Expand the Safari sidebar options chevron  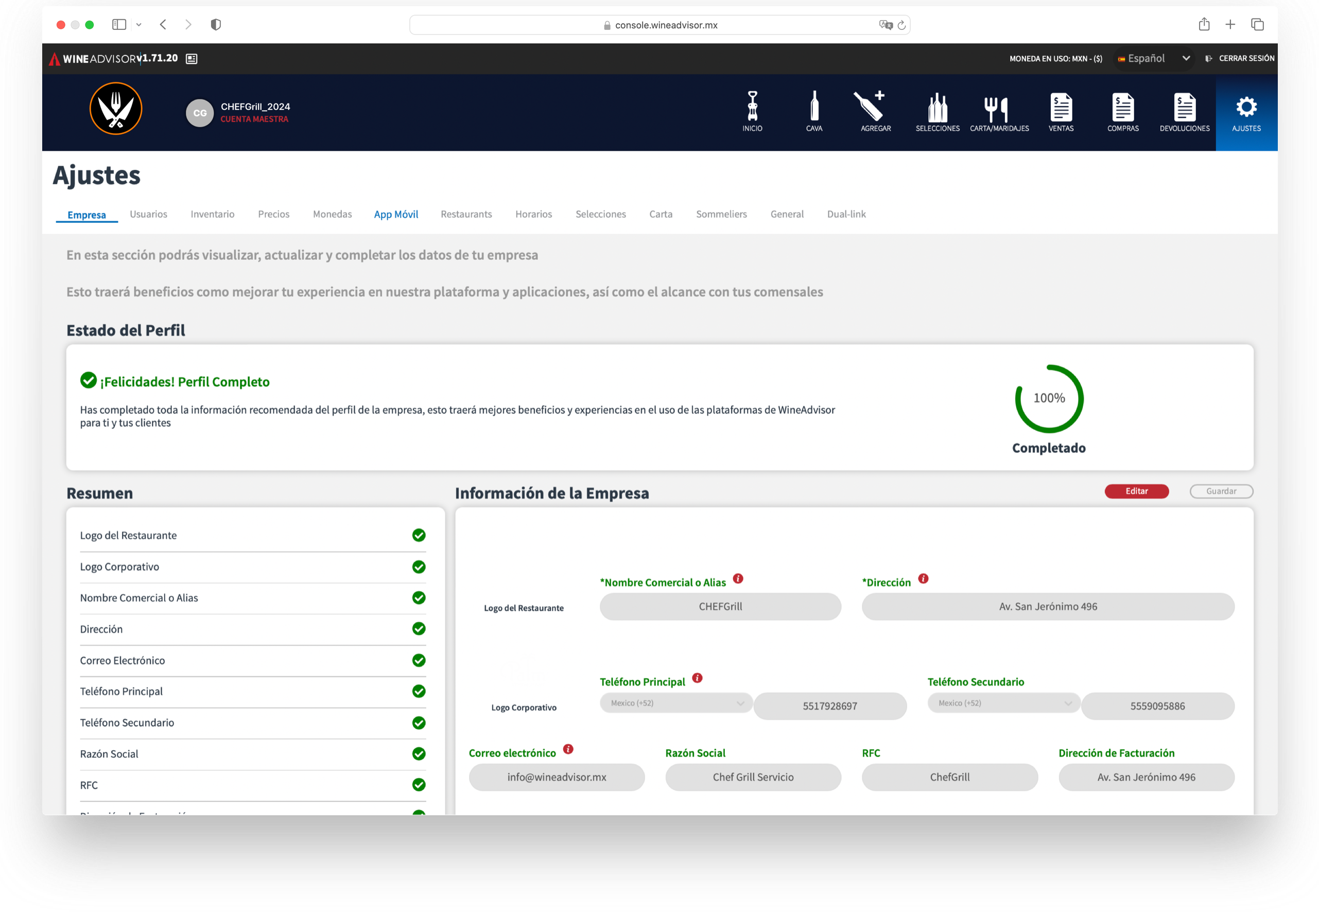click(x=138, y=25)
